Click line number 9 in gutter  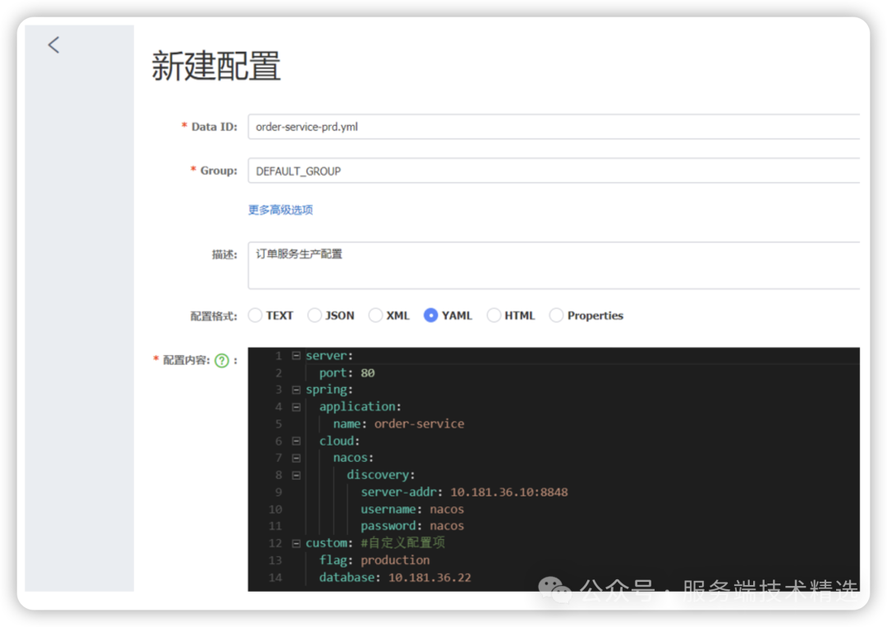point(278,492)
